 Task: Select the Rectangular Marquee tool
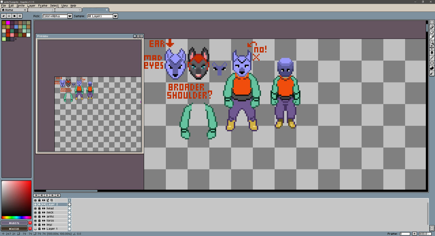tap(432, 22)
